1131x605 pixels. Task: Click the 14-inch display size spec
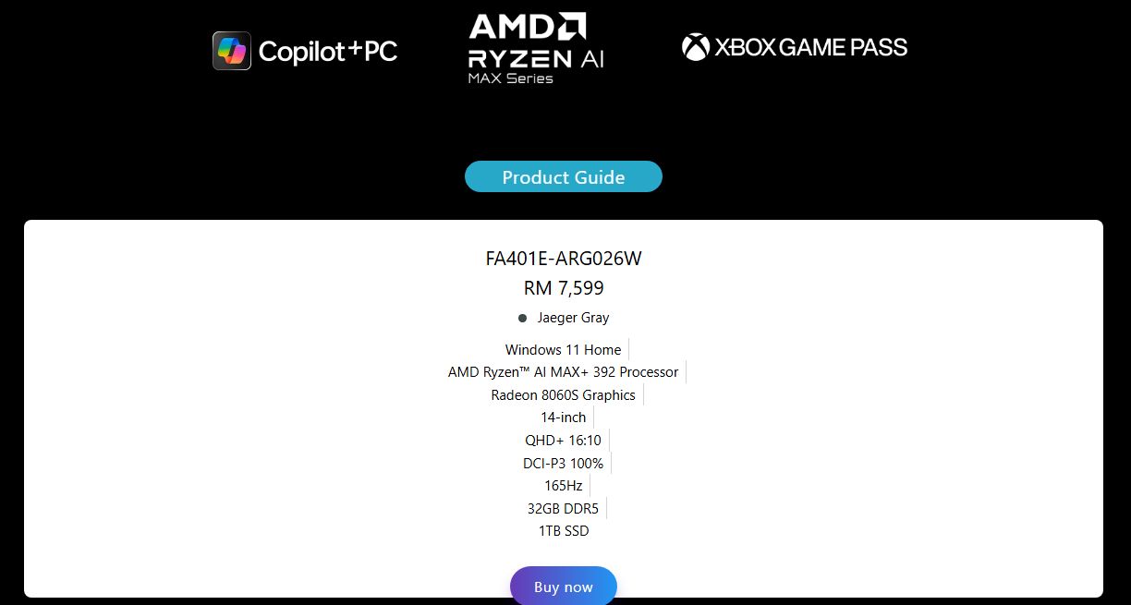(564, 417)
